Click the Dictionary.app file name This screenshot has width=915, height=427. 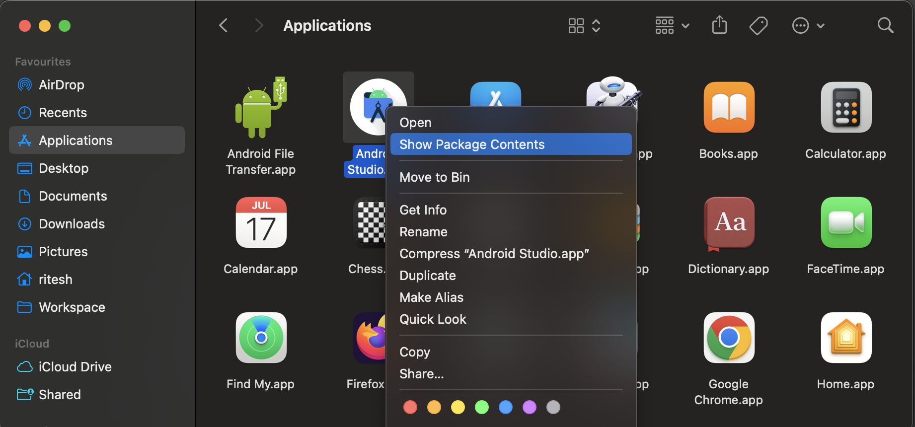click(728, 269)
